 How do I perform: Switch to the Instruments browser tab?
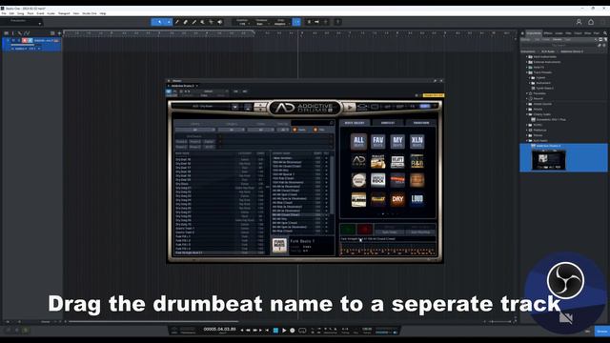coord(534,33)
